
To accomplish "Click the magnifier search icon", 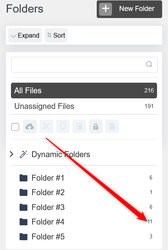I will (149, 64).
